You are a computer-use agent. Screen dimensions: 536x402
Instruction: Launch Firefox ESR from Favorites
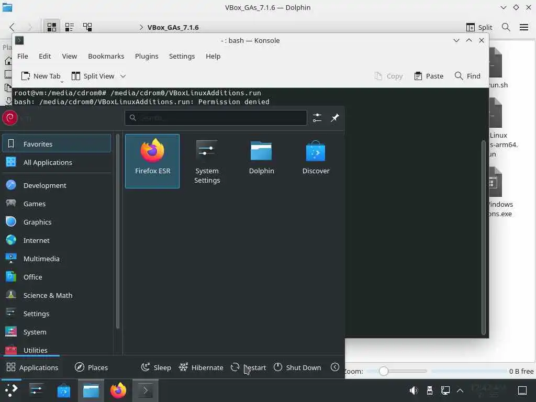coord(152,161)
